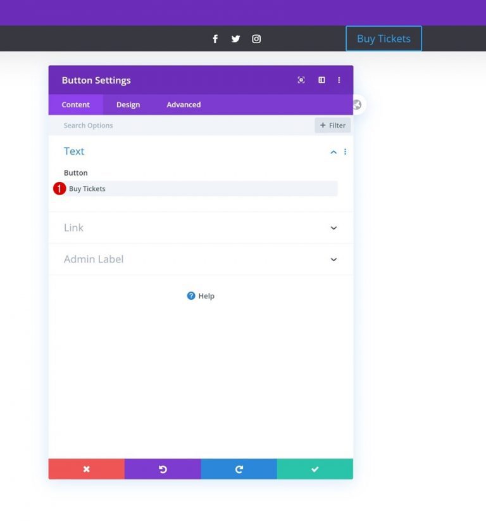Click the Facebook icon in header
The width and height of the screenshot is (486, 521).
pyautogui.click(x=215, y=39)
